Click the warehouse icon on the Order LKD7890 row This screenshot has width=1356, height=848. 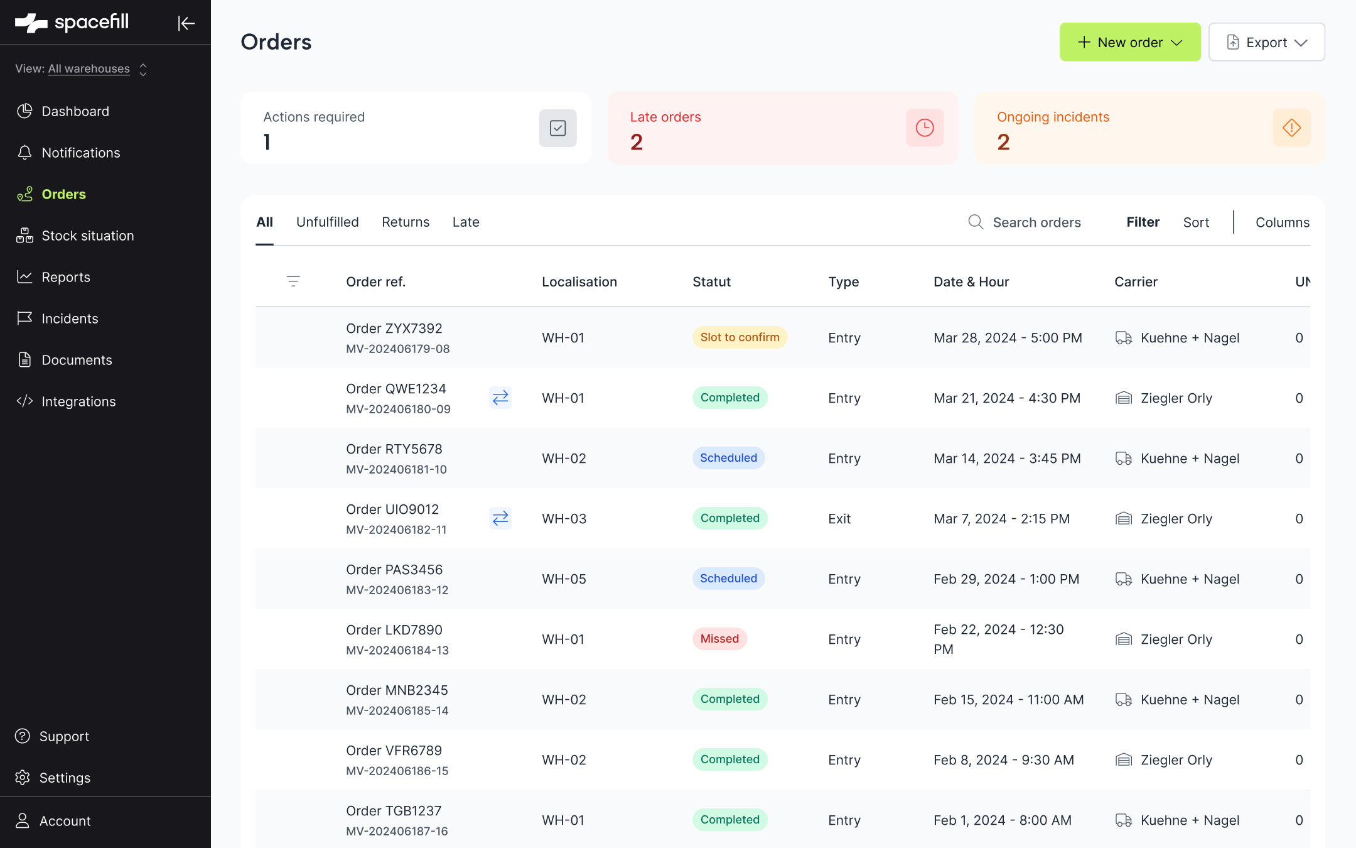1124,639
